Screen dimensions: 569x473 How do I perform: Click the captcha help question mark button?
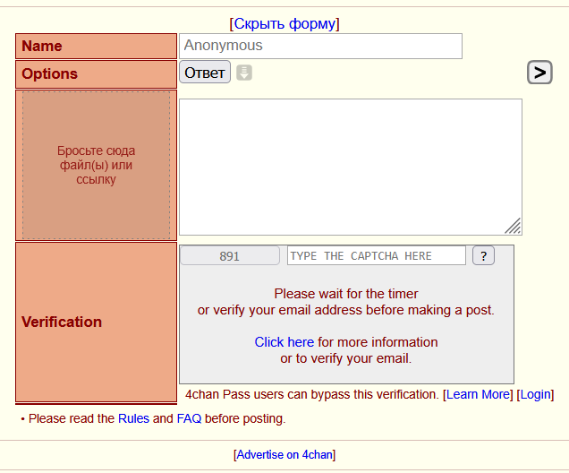[483, 256]
